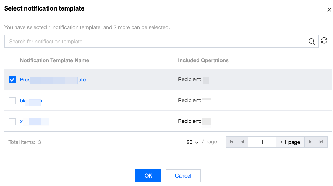
Task: Go to the next page
Action: 310,142
